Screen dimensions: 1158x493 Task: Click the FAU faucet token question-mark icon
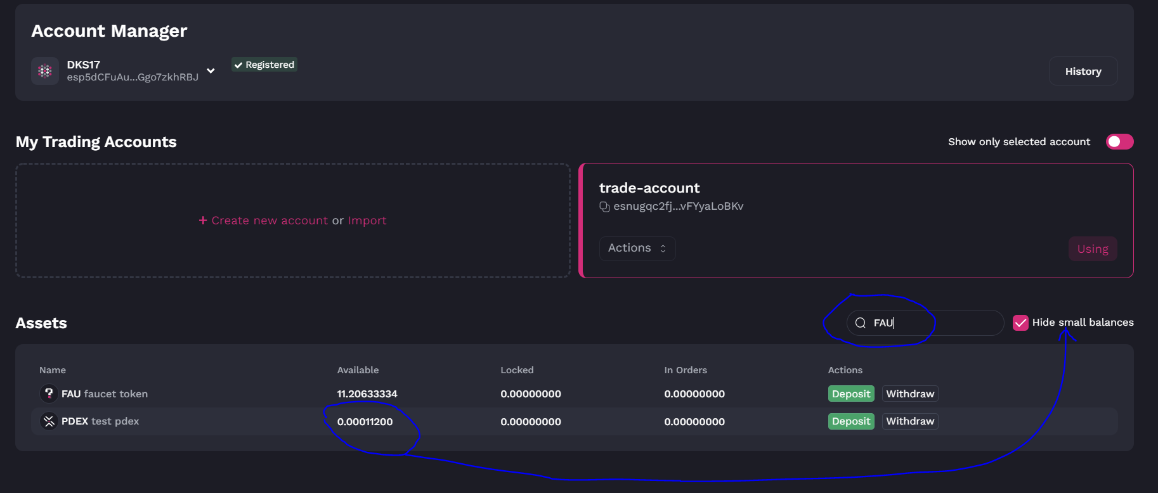click(49, 394)
